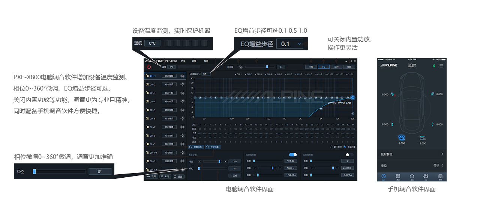This screenshot has height=219, width=480.
Task: Click the 重置均衡 reset EQ button
Action: coord(196,147)
